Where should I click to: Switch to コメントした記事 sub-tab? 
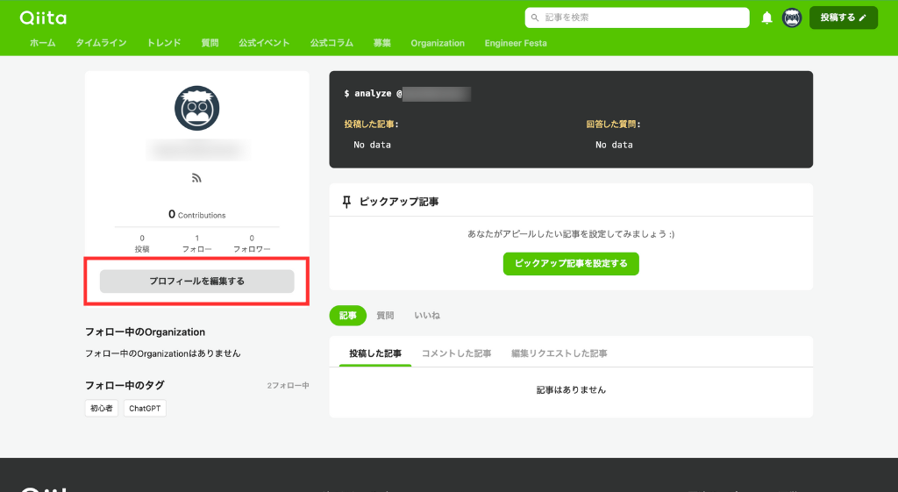click(456, 353)
